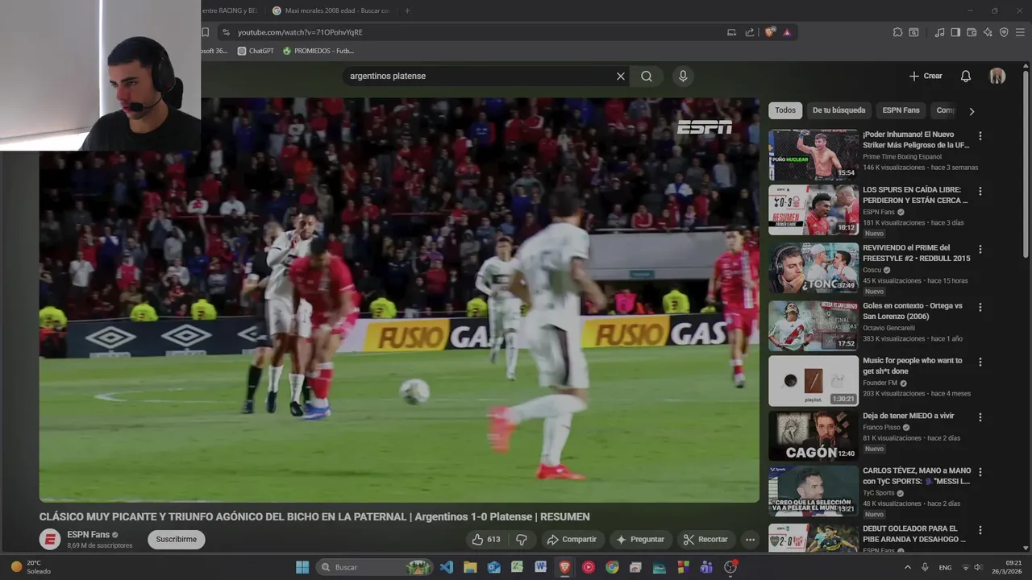This screenshot has height=580, width=1032.
Task: Open options for ¡Poder Inhumano! video
Action: 980,136
